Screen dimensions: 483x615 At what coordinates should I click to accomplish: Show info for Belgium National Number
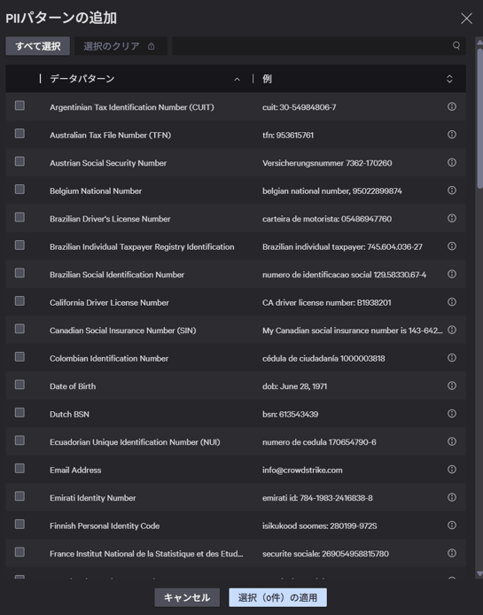click(x=452, y=190)
